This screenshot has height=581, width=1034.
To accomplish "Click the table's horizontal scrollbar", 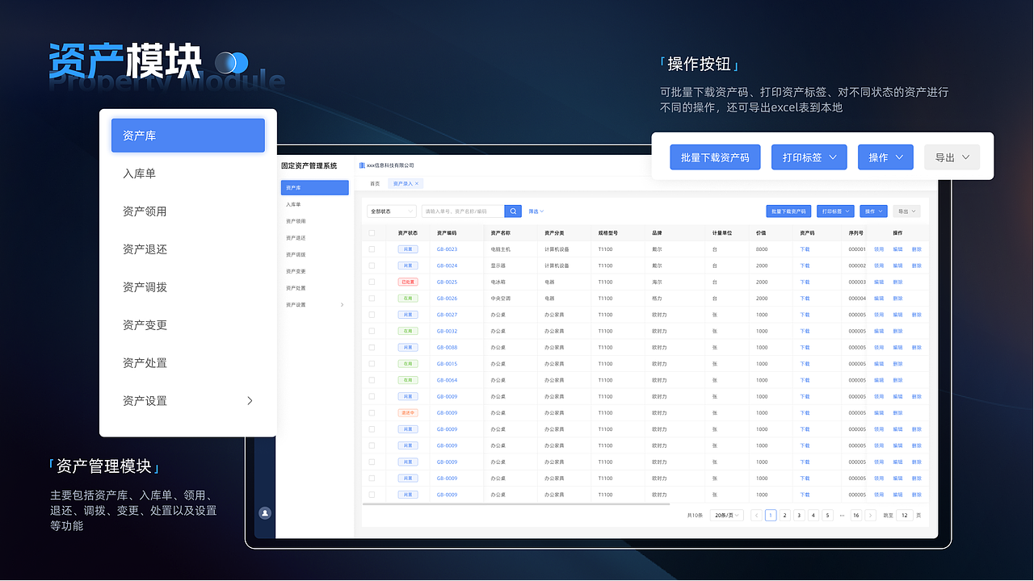I will 516,504.
